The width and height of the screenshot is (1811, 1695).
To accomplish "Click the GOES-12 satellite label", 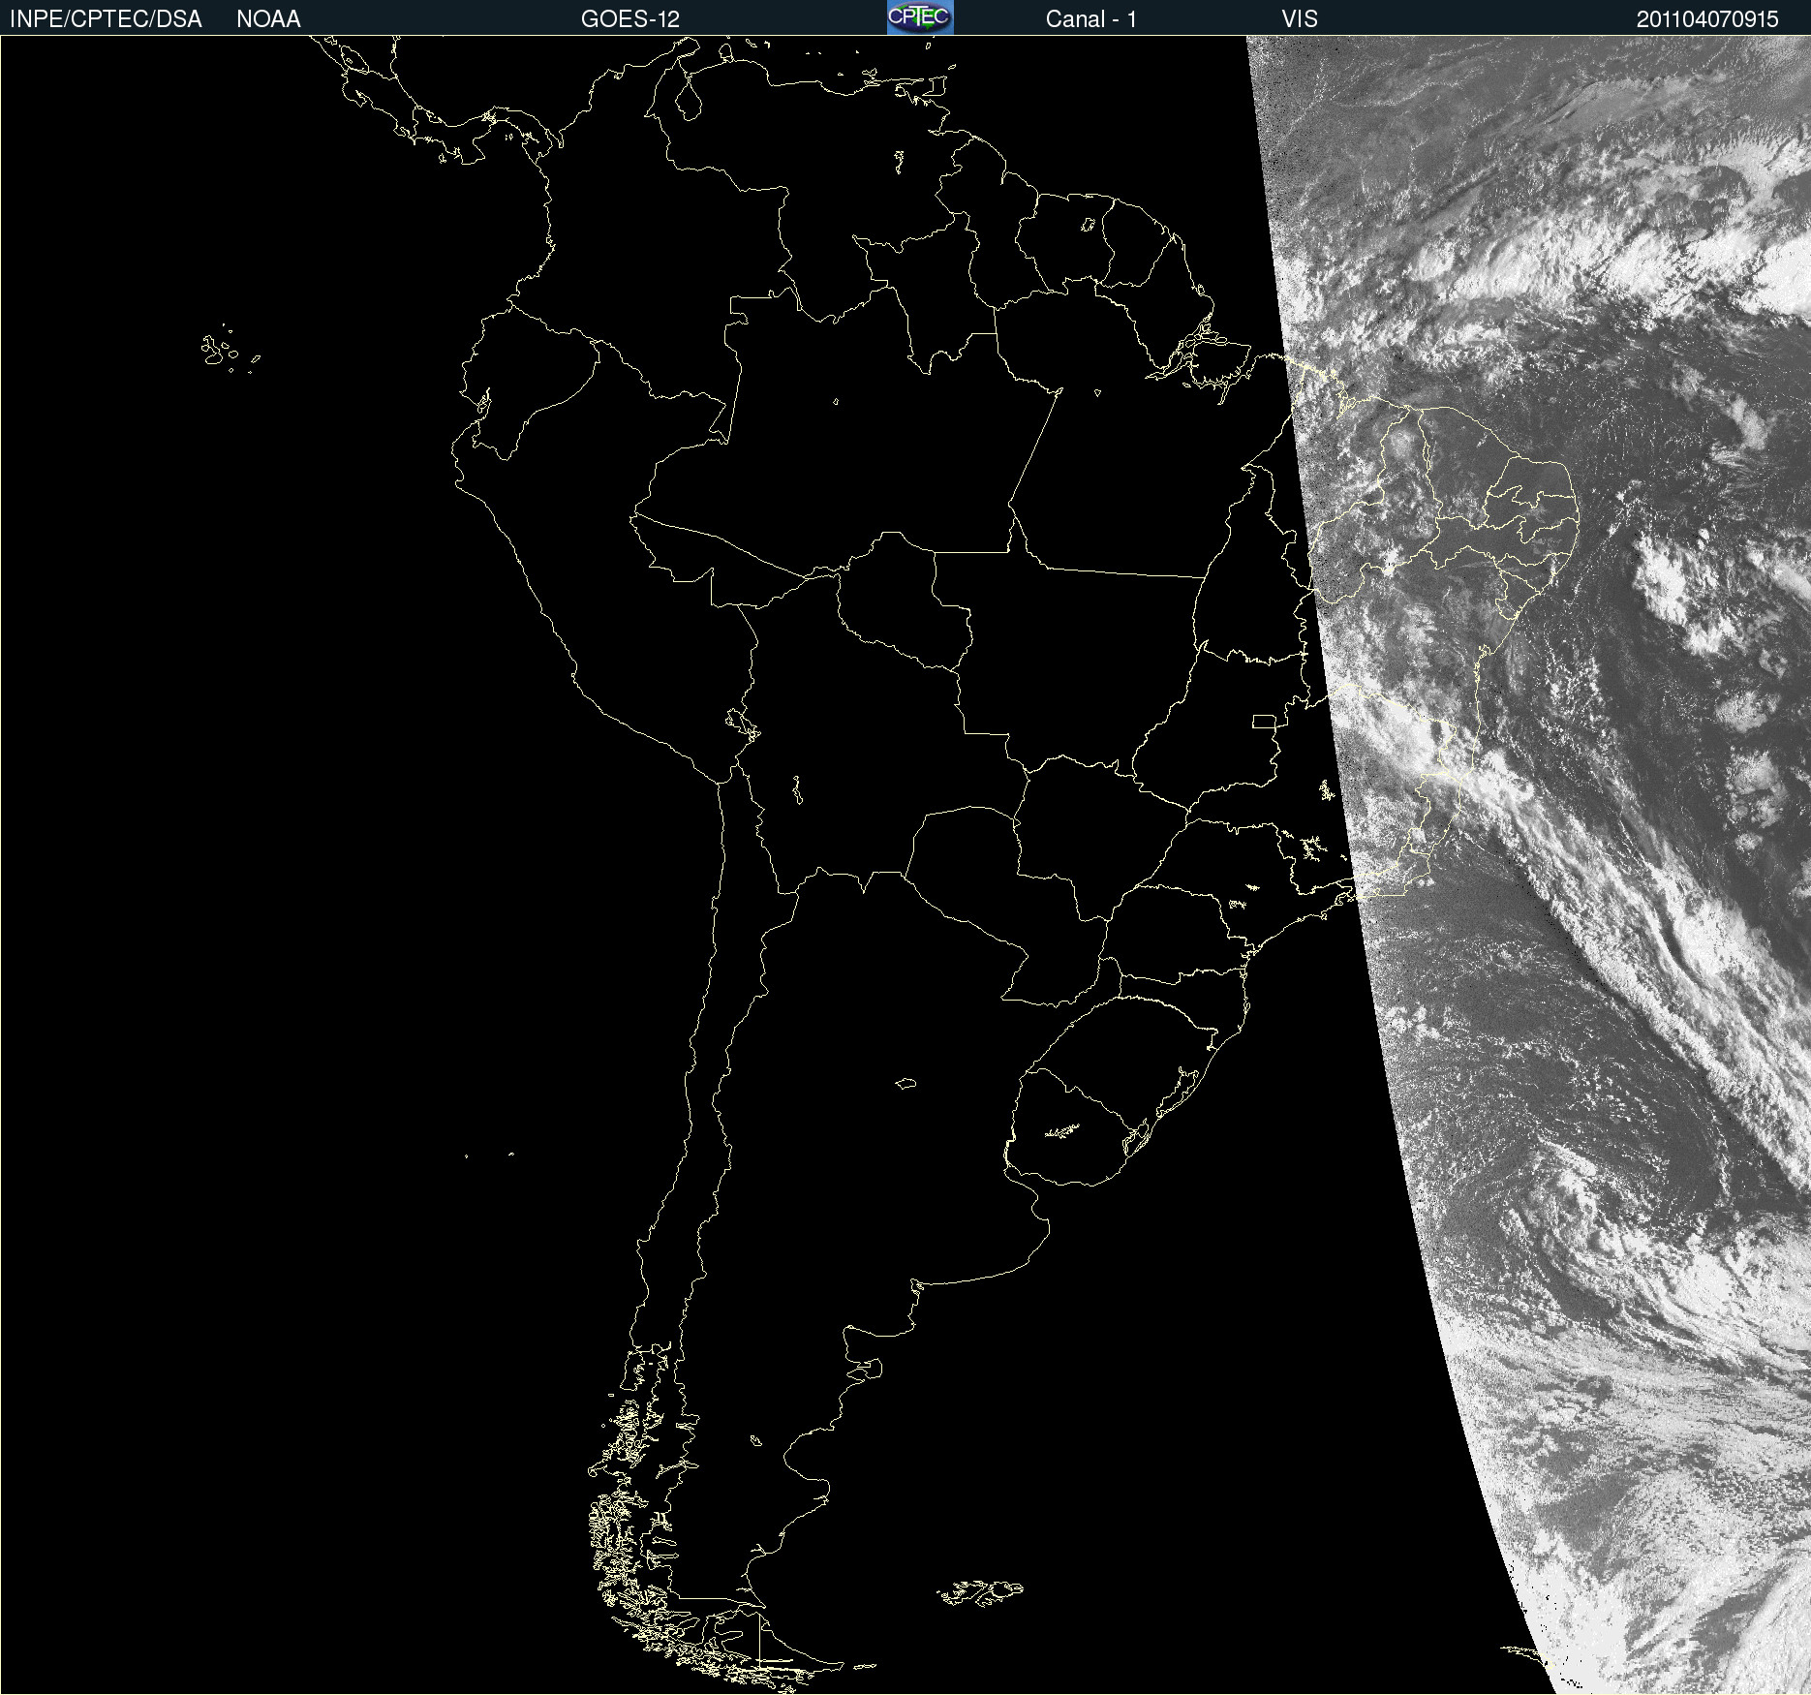I will click(630, 19).
